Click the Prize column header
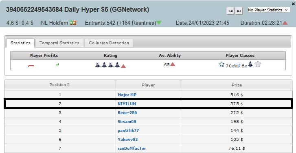 coord(237,85)
